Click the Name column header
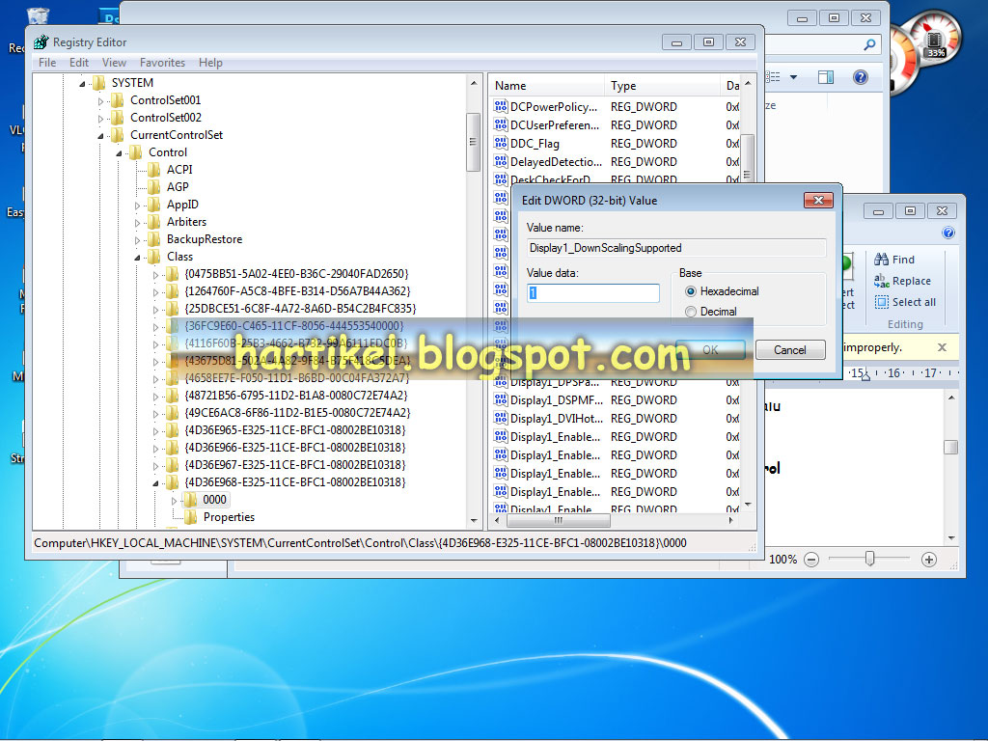The image size is (988, 741). click(x=546, y=86)
